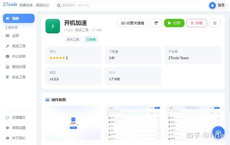Image resolution: width=230 pixels, height=145 pixels.
Task: Click the version value v1.0.0 card
Action: point(74,76)
